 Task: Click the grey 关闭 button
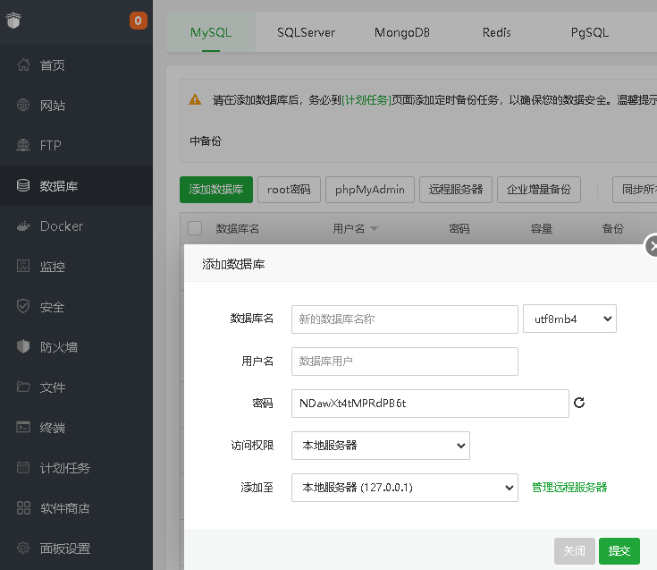coord(575,550)
